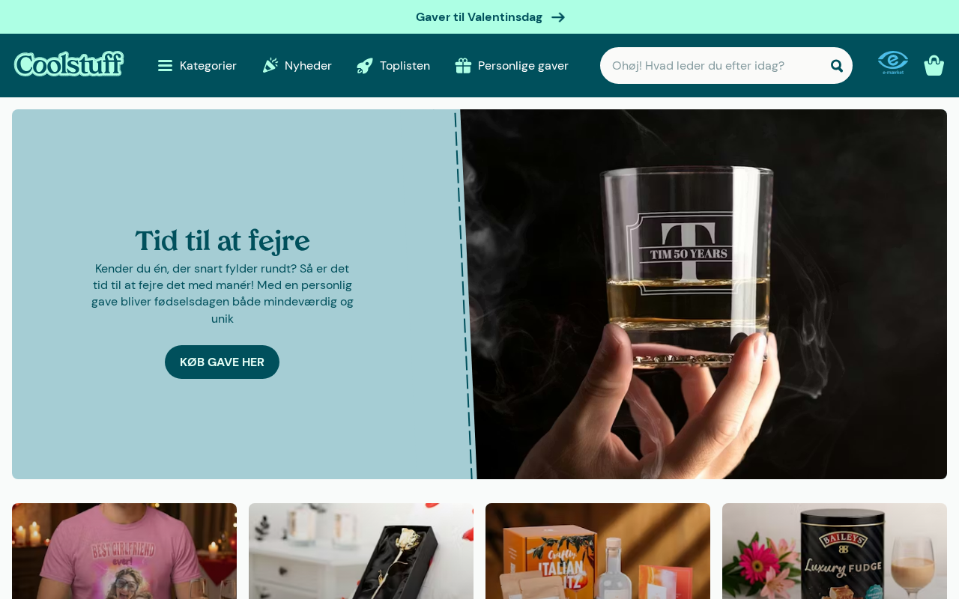Open the Kategorier menu
959x599 pixels.
point(197,66)
